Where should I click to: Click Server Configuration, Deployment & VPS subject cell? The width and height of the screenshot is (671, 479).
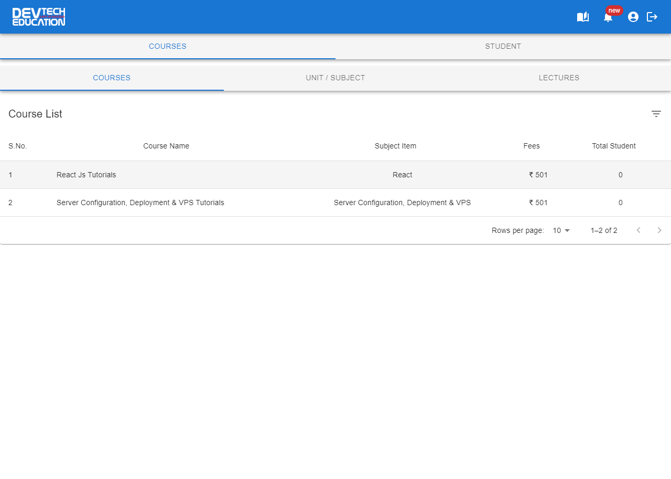click(x=403, y=203)
